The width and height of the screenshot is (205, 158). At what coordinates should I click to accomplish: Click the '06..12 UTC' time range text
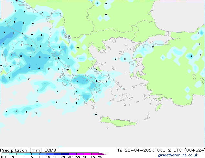point(169,150)
